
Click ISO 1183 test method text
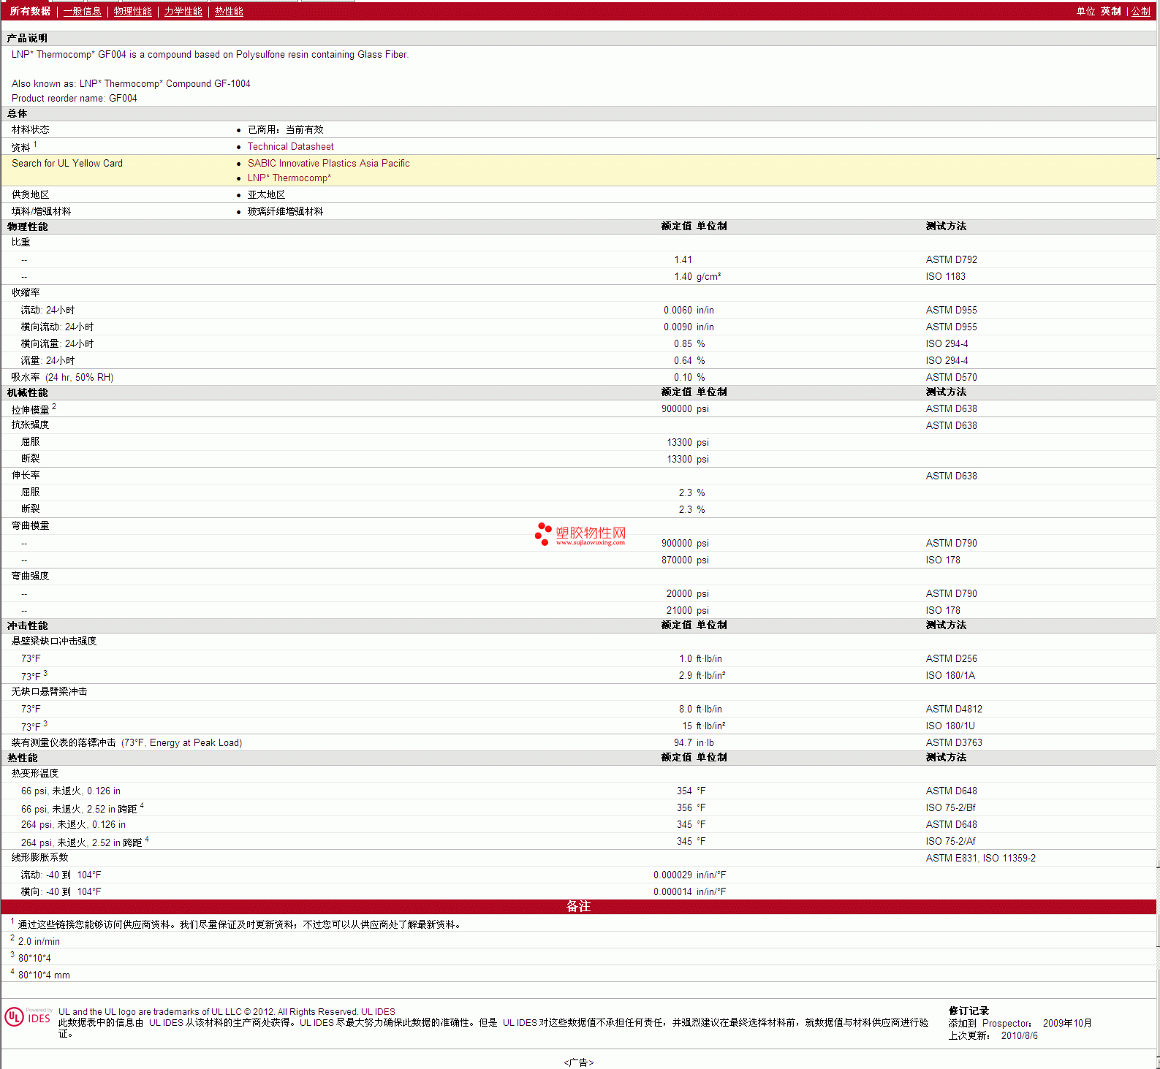click(945, 277)
